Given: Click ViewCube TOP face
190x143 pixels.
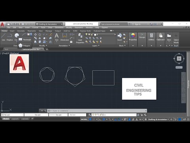Looking at the screenshot, I should point(179,58).
